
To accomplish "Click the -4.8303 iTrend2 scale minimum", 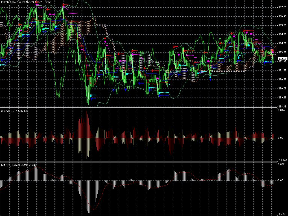I will 282,160.
